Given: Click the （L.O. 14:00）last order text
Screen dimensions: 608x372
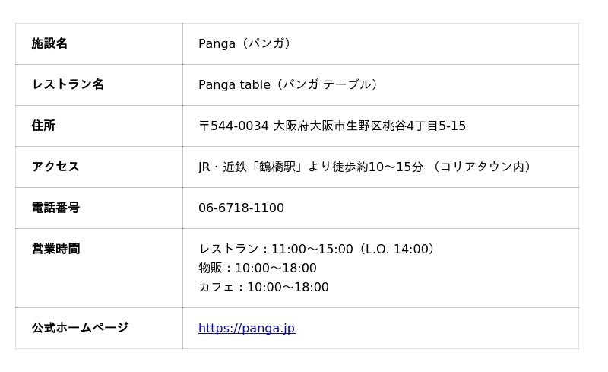Looking at the screenshot, I should coord(397,250).
